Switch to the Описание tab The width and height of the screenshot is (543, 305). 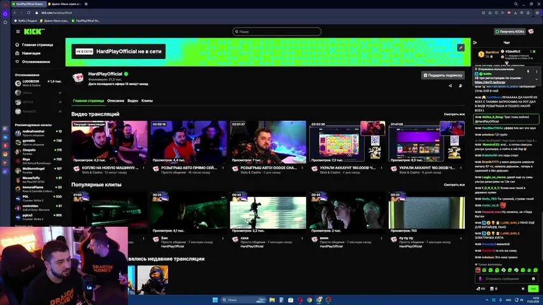click(x=115, y=101)
